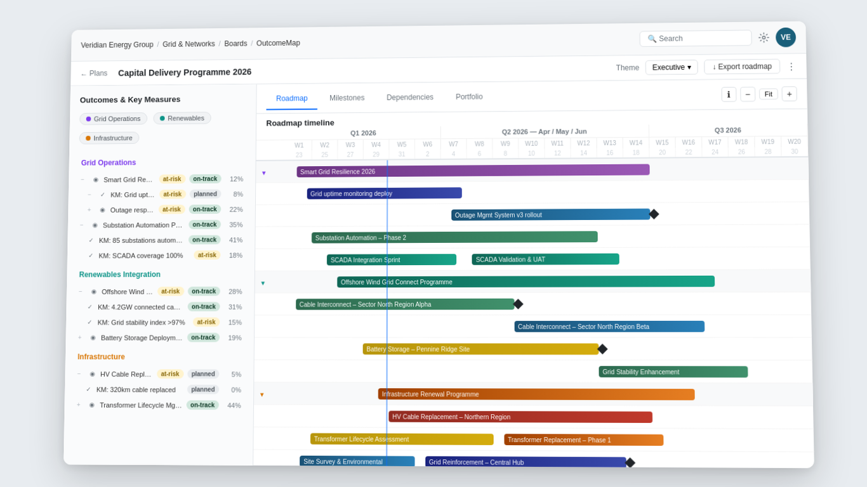Viewport: 867px width, 487px height.
Task: Open the three-dot overflow menu
Action: pyautogui.click(x=791, y=67)
